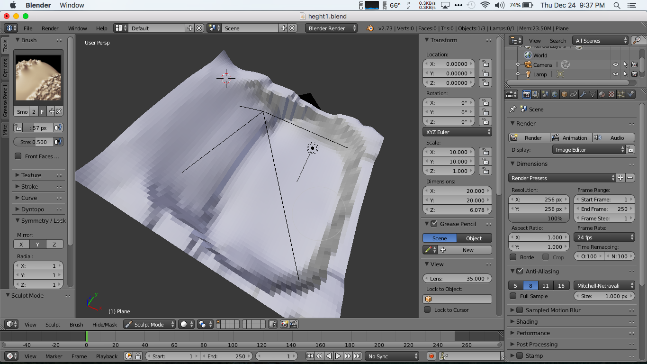Hide the Camera in the outliner viewport
The height and width of the screenshot is (364, 647).
615,64
